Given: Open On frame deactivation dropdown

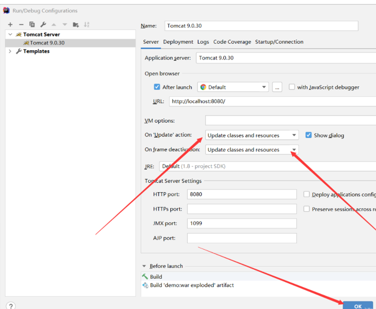Looking at the screenshot, I should (252, 149).
